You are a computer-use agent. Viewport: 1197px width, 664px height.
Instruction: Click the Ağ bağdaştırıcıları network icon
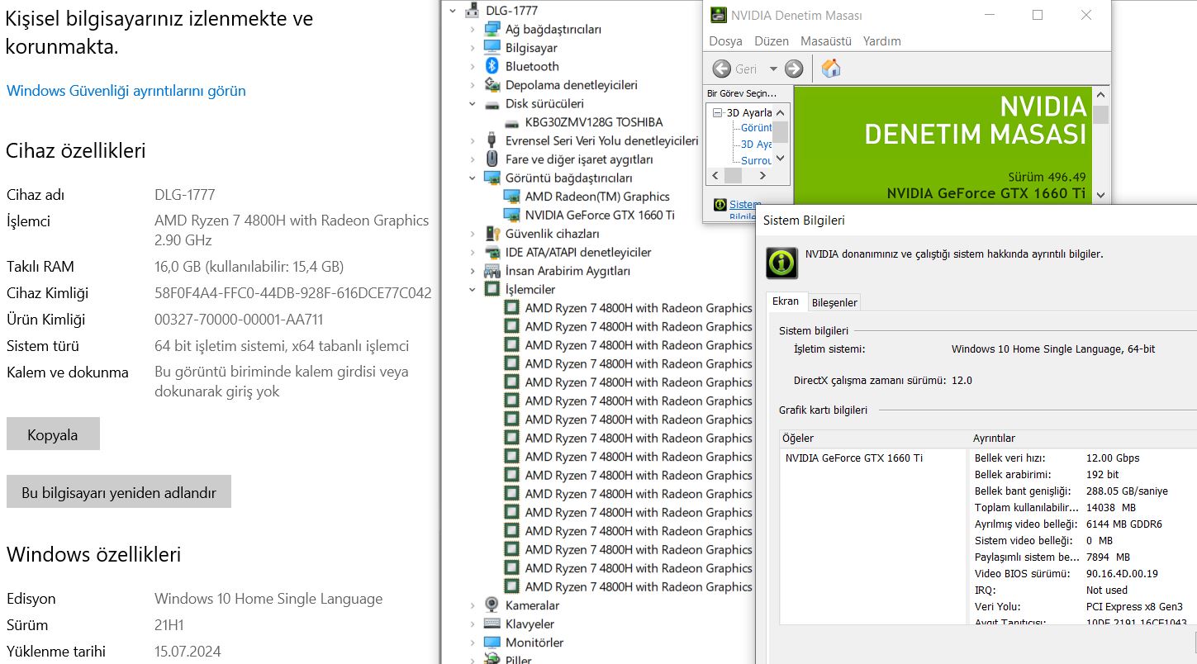pyautogui.click(x=492, y=29)
